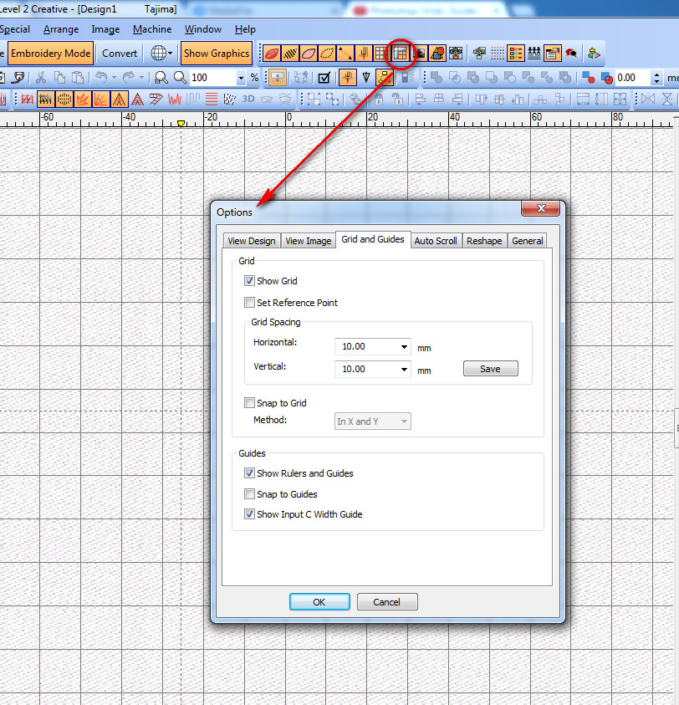Viewport: 679px width, 705px height.
Task: Click the circled Rulers and Guides icon
Action: click(x=400, y=54)
